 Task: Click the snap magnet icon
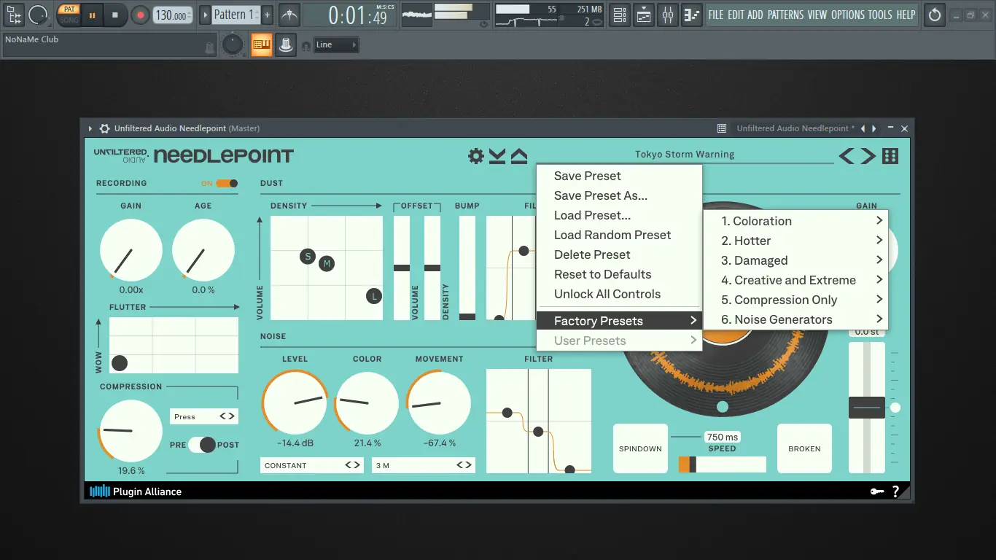point(306,46)
